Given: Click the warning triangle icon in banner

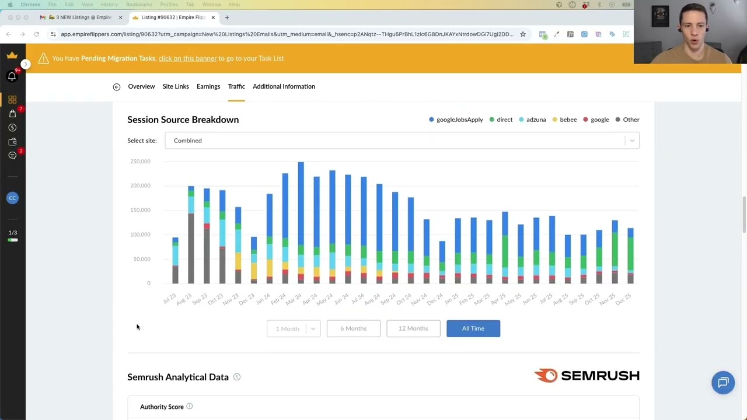Looking at the screenshot, I should 43,58.
